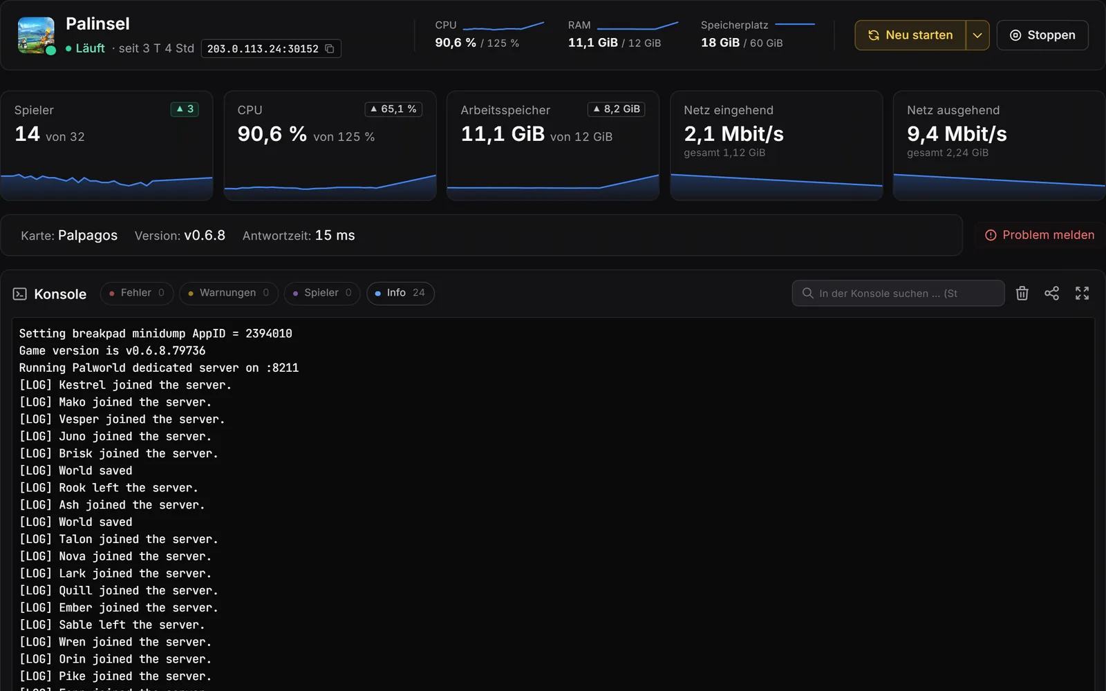Select log line 'Kestrel joined the server.'
The image size is (1106, 691).
[x=125, y=385]
